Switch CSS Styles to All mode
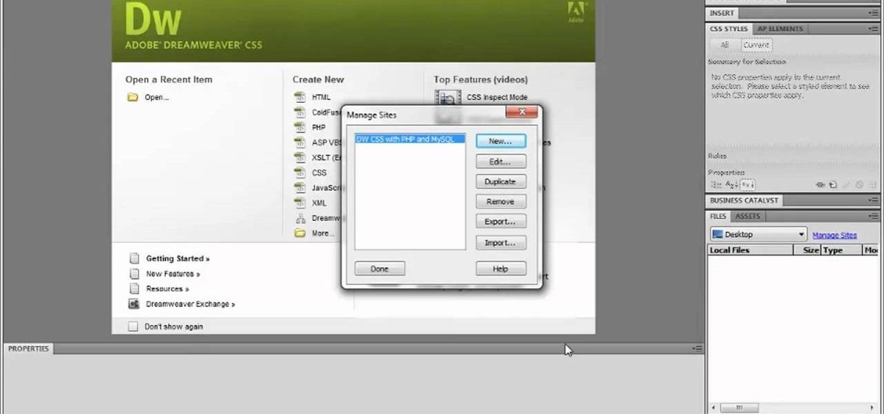This screenshot has height=414, width=884. (724, 45)
